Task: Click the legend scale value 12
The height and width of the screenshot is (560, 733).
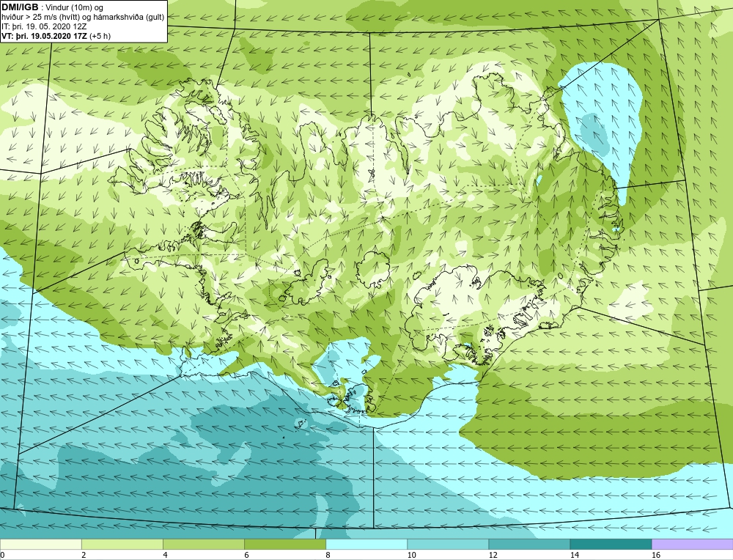Action: (x=493, y=556)
